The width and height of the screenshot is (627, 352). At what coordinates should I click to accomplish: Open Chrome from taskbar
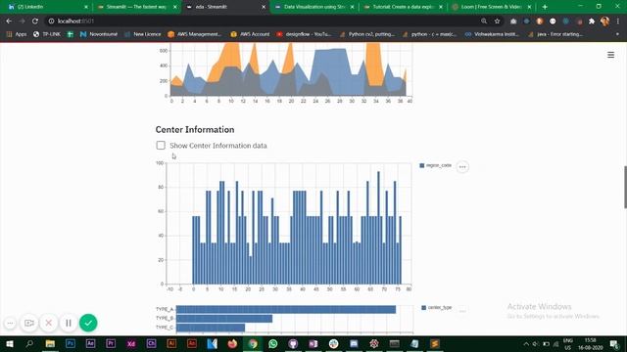tap(253, 343)
